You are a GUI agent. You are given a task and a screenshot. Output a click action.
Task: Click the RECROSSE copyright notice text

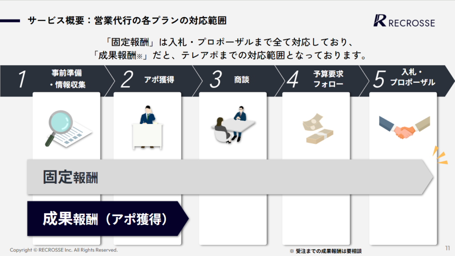tap(64, 250)
